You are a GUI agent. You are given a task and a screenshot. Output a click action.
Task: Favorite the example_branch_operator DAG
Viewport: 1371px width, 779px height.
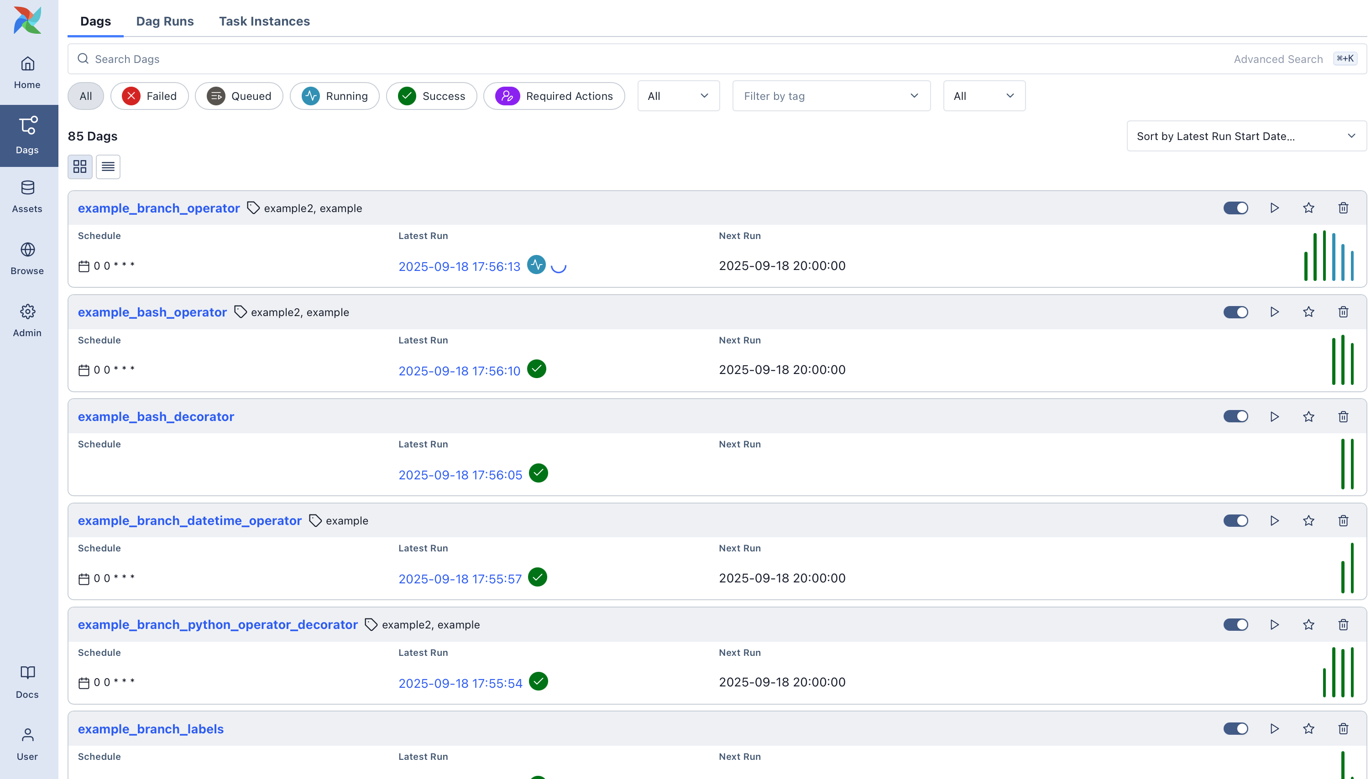point(1308,208)
